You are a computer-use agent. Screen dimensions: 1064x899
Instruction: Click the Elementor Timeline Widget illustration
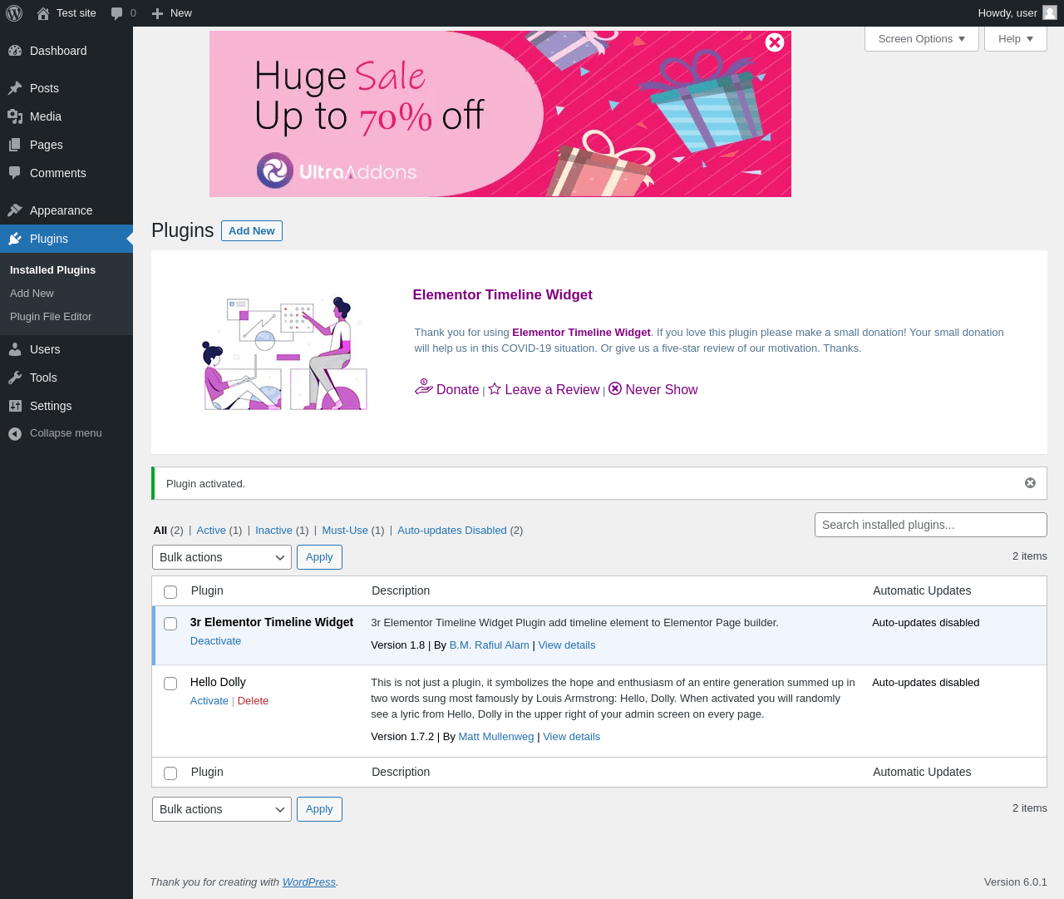pyautogui.click(x=283, y=353)
